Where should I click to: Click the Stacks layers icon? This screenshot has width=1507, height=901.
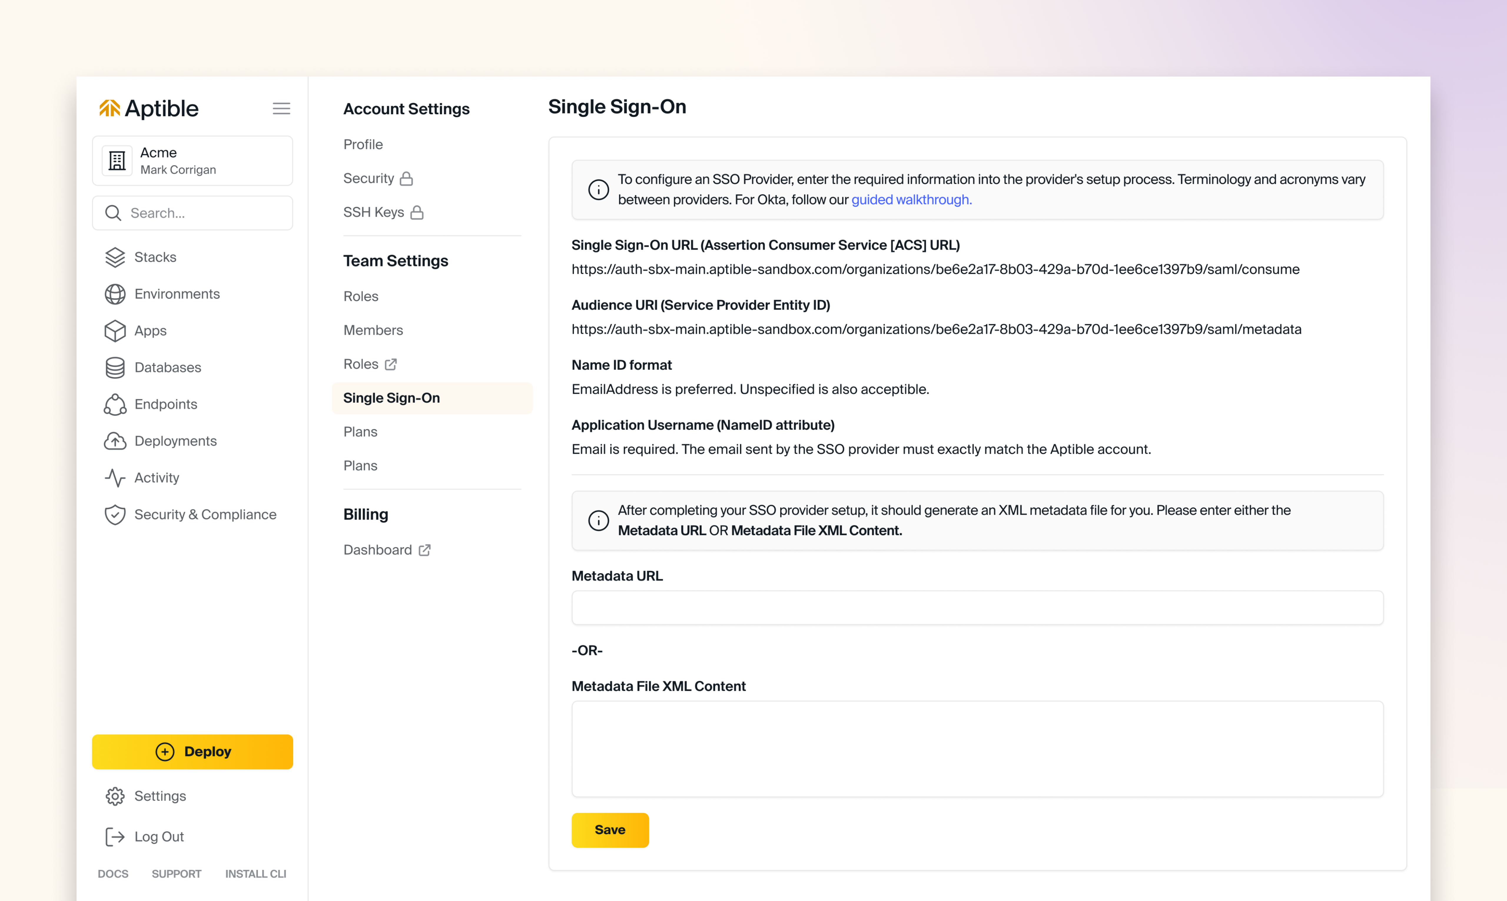point(115,257)
